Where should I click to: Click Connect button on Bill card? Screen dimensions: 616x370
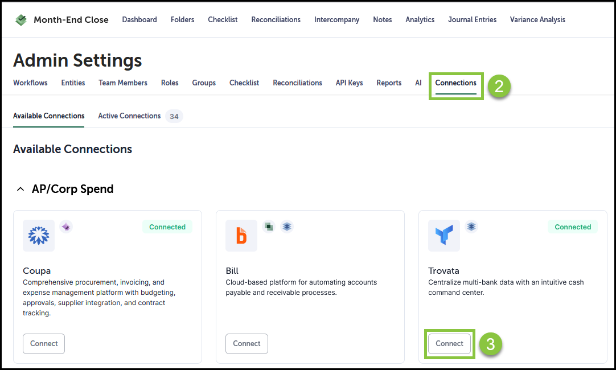point(247,344)
